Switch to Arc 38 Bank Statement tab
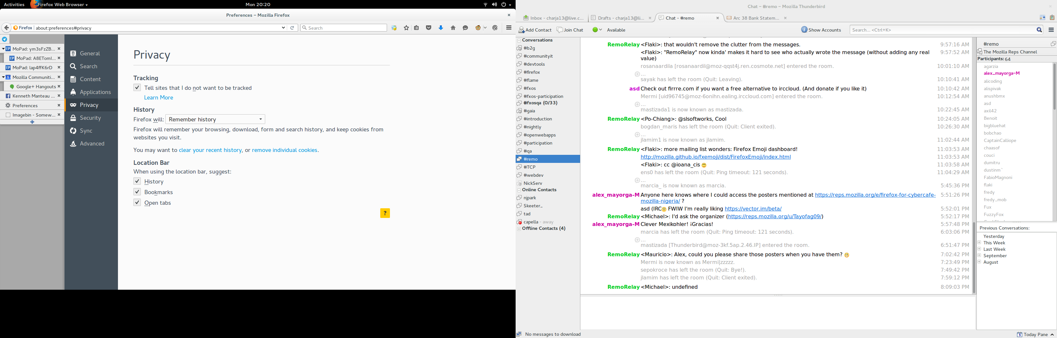1057x338 pixels. [x=756, y=18]
